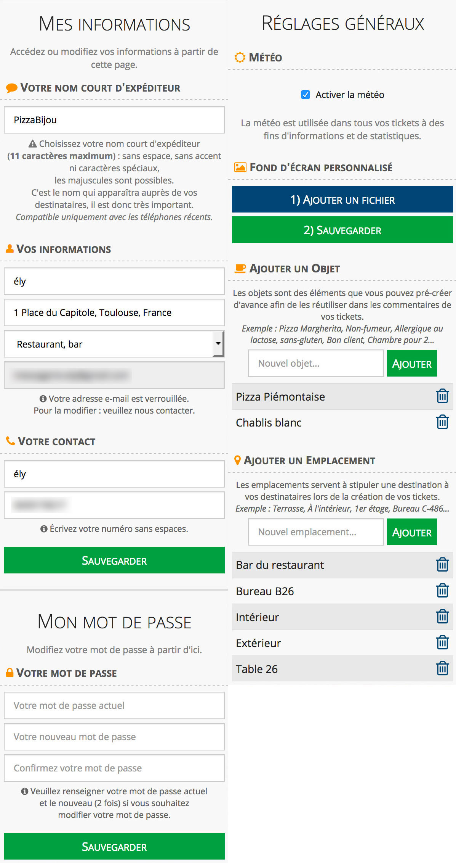Click trash icon for Intérieur

click(442, 617)
